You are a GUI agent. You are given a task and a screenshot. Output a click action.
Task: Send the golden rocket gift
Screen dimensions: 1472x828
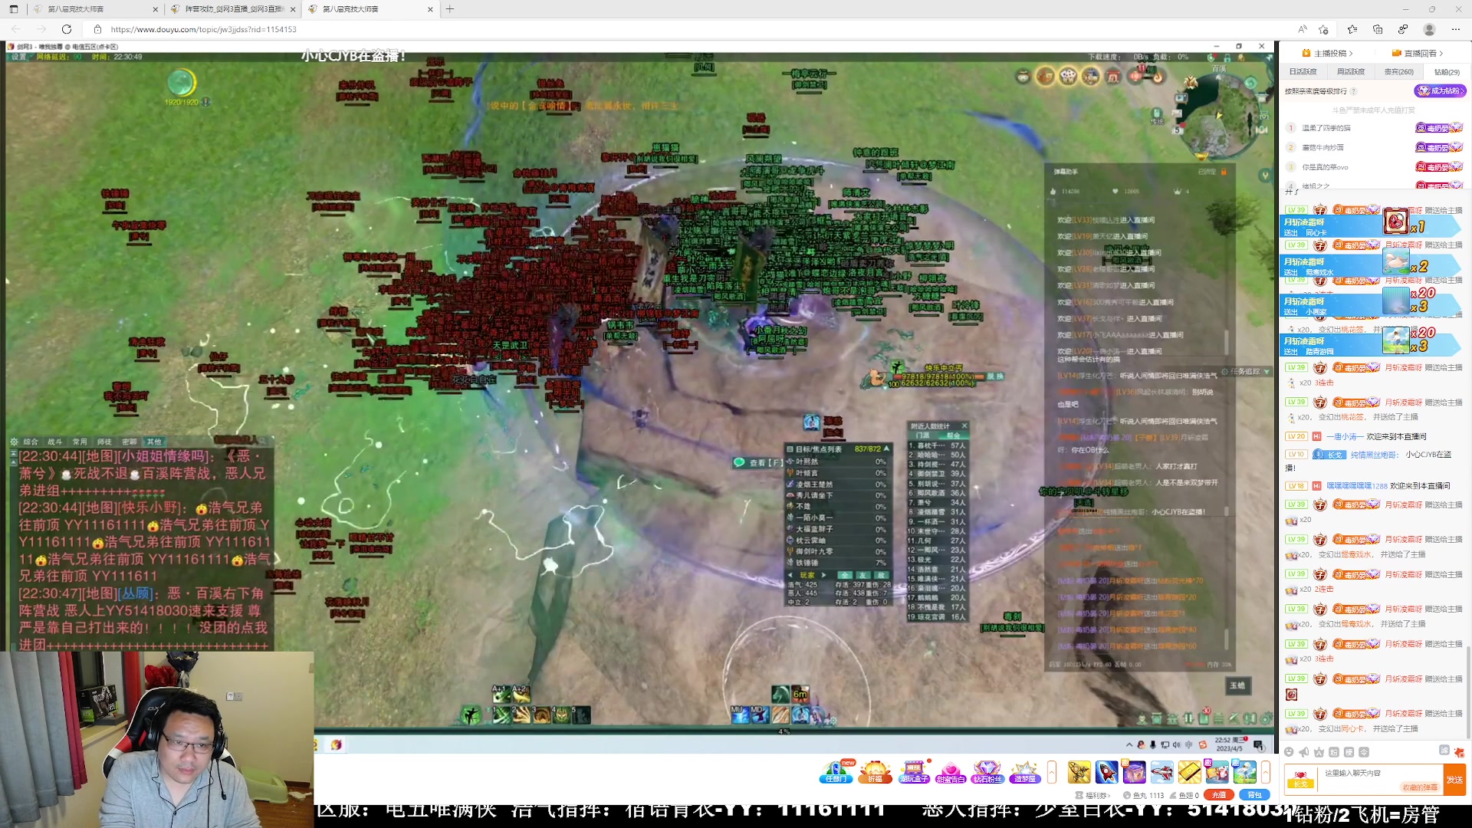[1079, 772]
